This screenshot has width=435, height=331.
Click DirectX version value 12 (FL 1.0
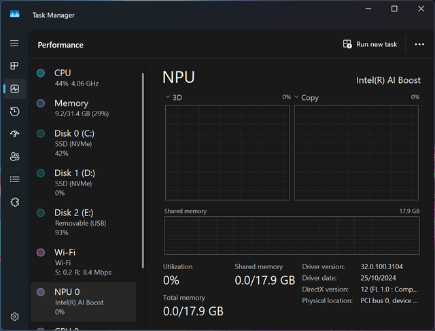pos(389,290)
